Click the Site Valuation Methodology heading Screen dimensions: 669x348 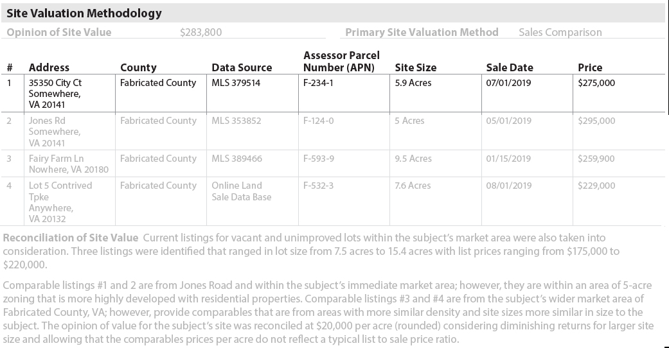[84, 13]
